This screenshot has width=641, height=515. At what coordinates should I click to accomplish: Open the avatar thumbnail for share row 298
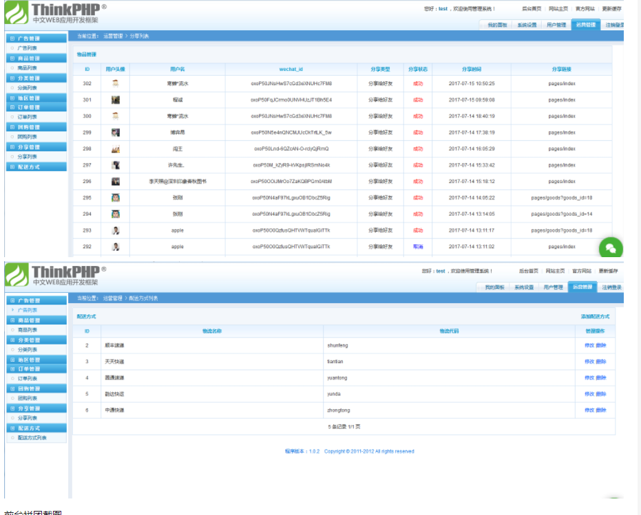coord(116,149)
